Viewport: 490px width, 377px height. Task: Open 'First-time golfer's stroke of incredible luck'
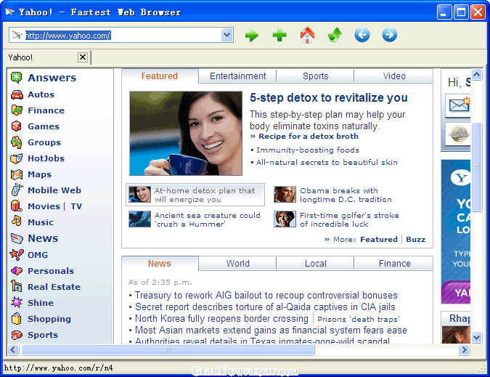click(x=349, y=219)
